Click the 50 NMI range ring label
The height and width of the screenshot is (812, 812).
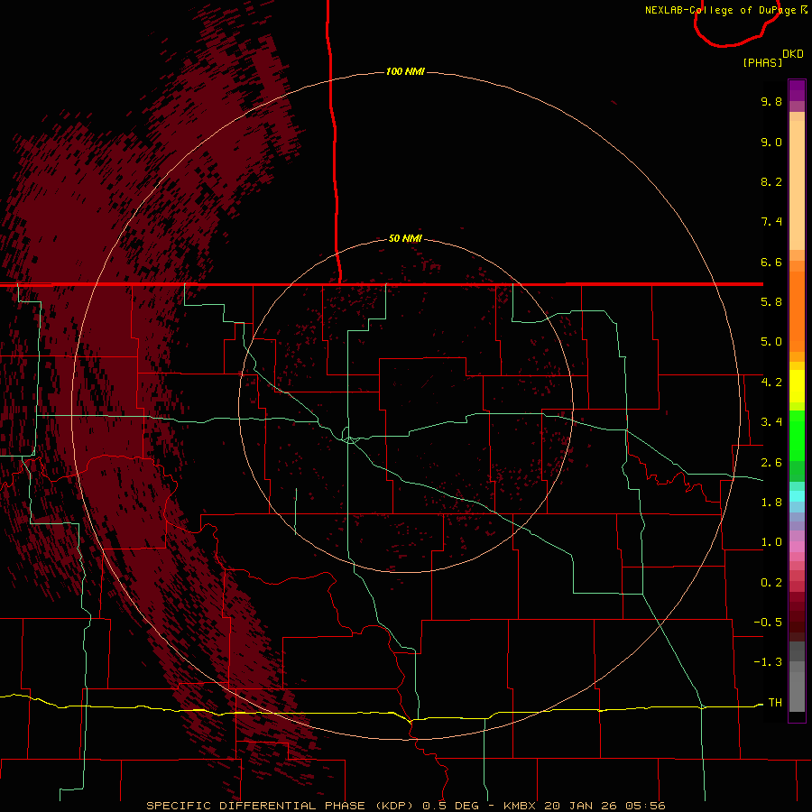405,238
